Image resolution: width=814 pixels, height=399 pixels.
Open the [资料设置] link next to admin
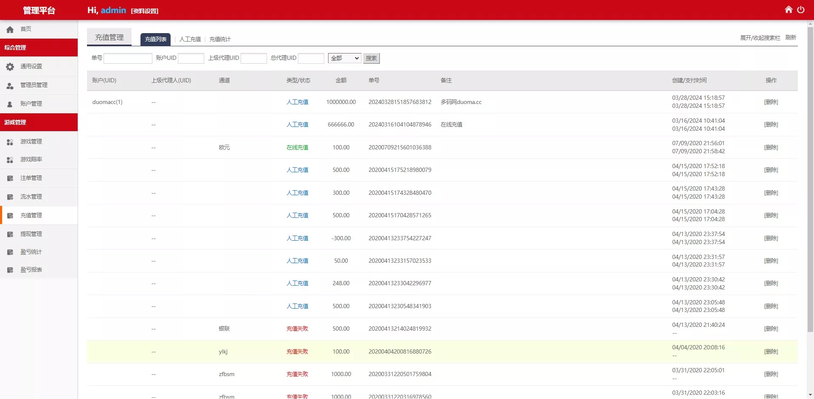(145, 11)
